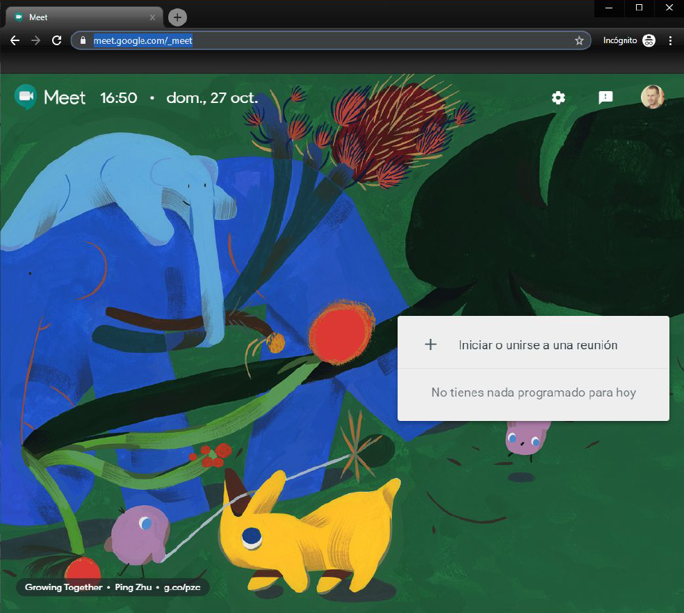684x613 pixels.
Task: Minimize the browser window
Action: coord(609,8)
